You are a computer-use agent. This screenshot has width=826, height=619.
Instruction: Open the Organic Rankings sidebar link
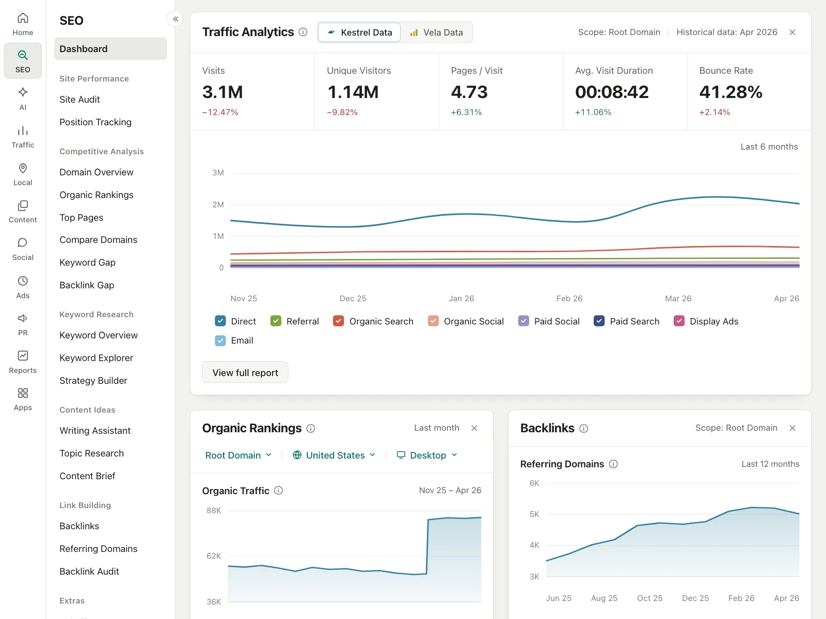pyautogui.click(x=97, y=194)
